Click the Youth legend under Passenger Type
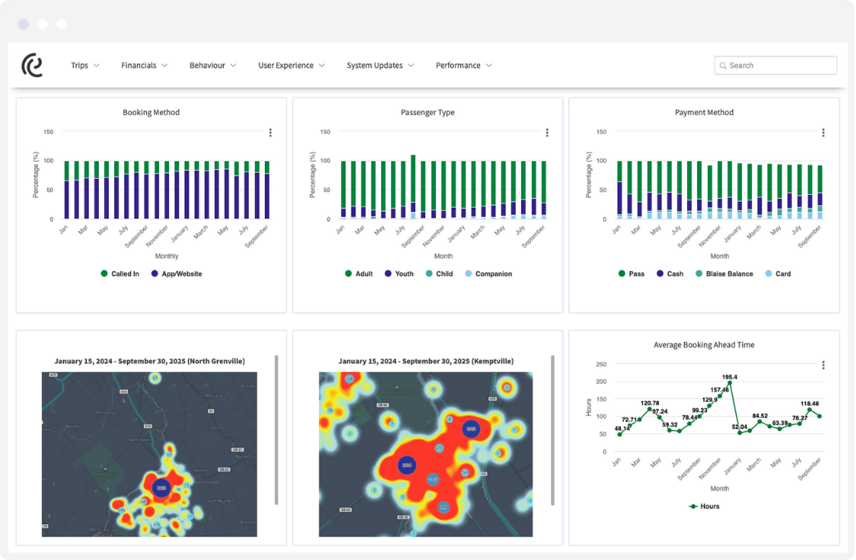 [x=399, y=273]
